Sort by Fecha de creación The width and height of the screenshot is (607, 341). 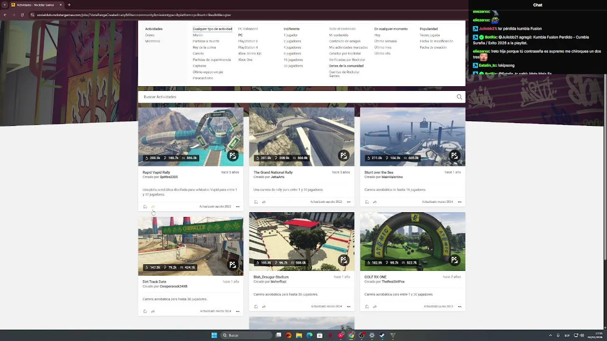tap(433, 47)
